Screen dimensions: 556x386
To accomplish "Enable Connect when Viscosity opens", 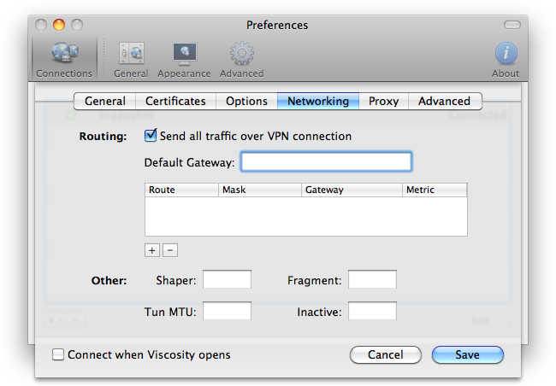I will tap(58, 354).
